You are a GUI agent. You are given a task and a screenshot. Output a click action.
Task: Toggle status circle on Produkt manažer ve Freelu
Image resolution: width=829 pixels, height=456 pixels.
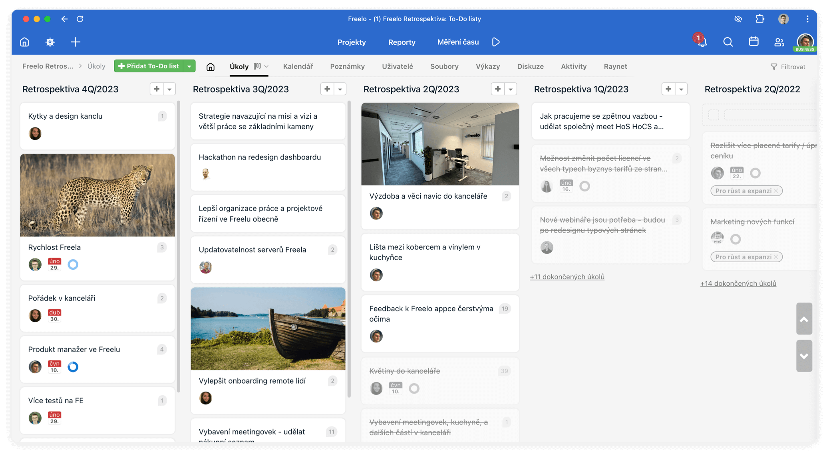tap(73, 367)
